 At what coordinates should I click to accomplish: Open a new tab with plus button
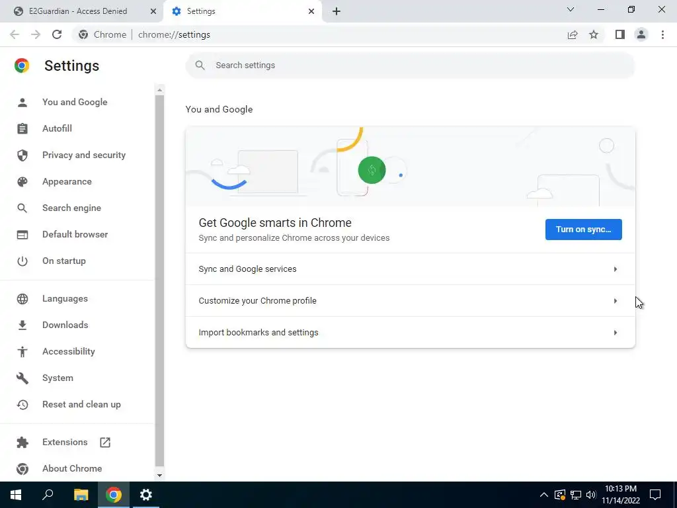click(337, 11)
